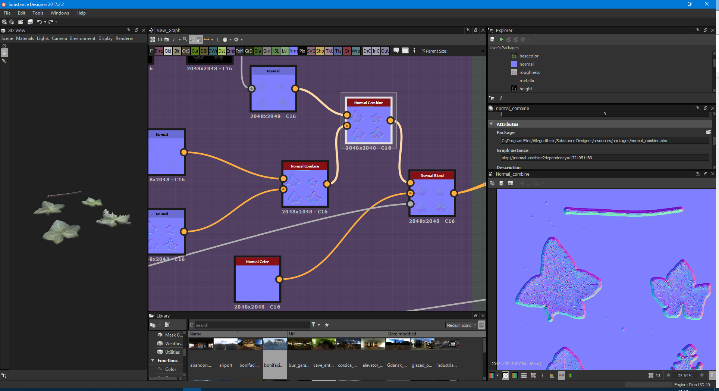Open the histogram display in the 2D view
This screenshot has width=719, height=391.
coord(552,375)
